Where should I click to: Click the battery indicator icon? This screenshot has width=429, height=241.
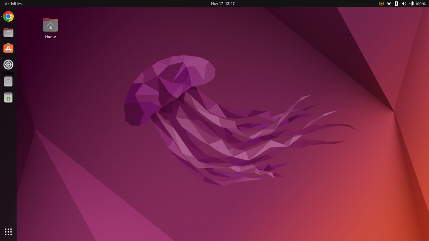pyautogui.click(x=412, y=4)
